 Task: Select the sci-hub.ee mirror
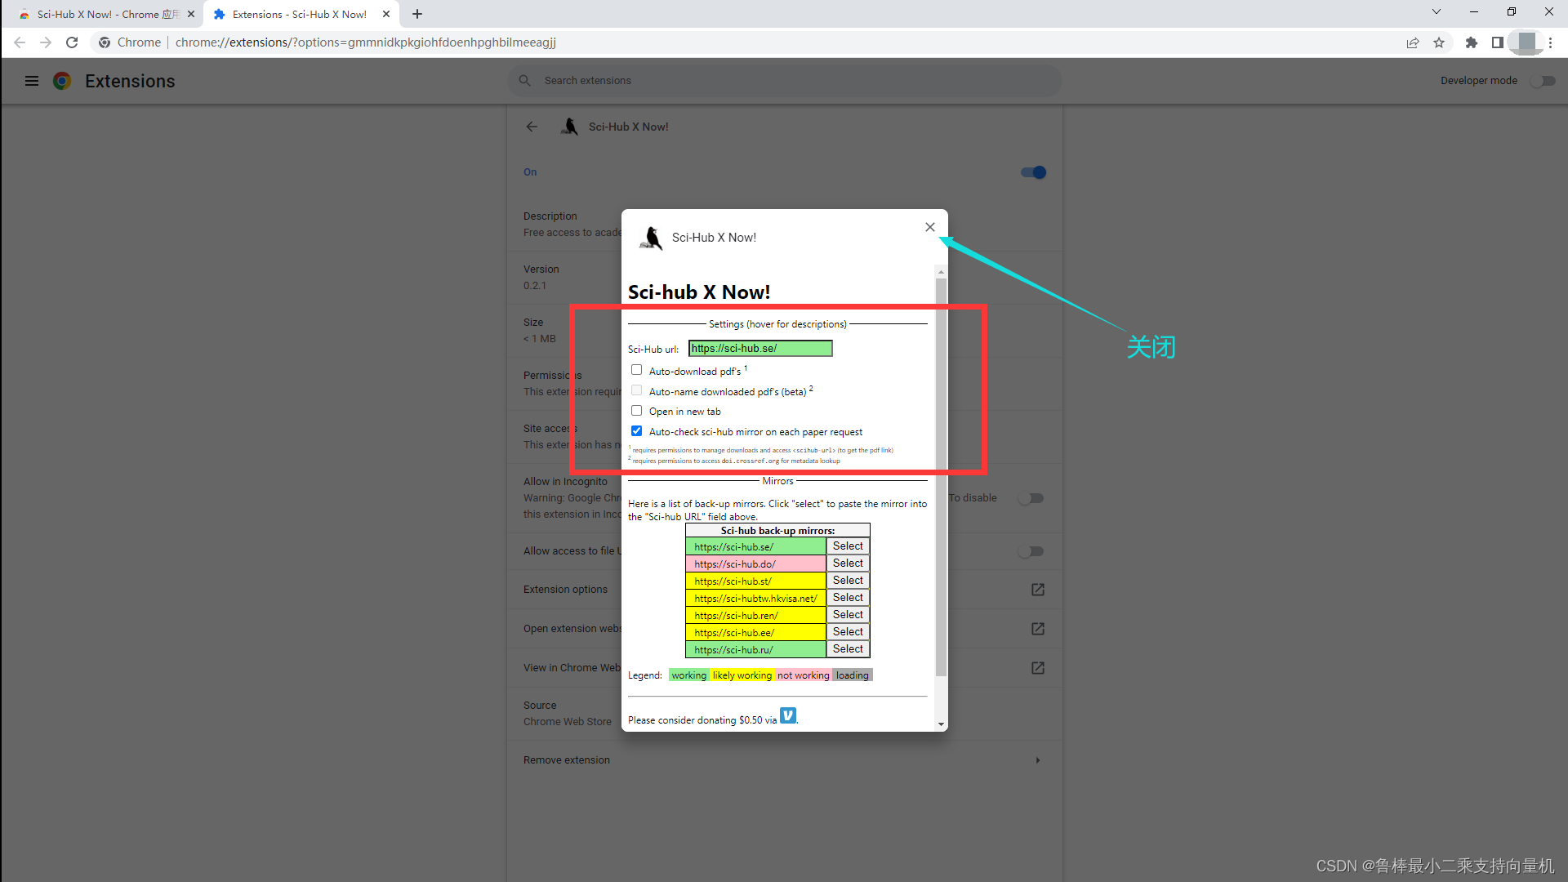coord(848,632)
